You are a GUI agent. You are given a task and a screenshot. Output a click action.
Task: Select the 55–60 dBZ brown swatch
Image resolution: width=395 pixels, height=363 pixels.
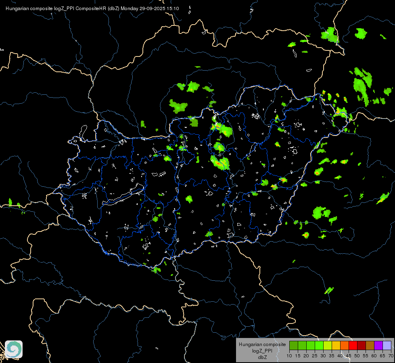pos(370,345)
